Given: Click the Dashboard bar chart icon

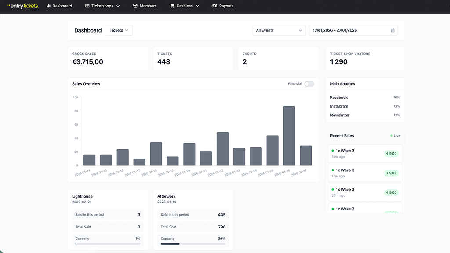Looking at the screenshot, I should pos(48,6).
